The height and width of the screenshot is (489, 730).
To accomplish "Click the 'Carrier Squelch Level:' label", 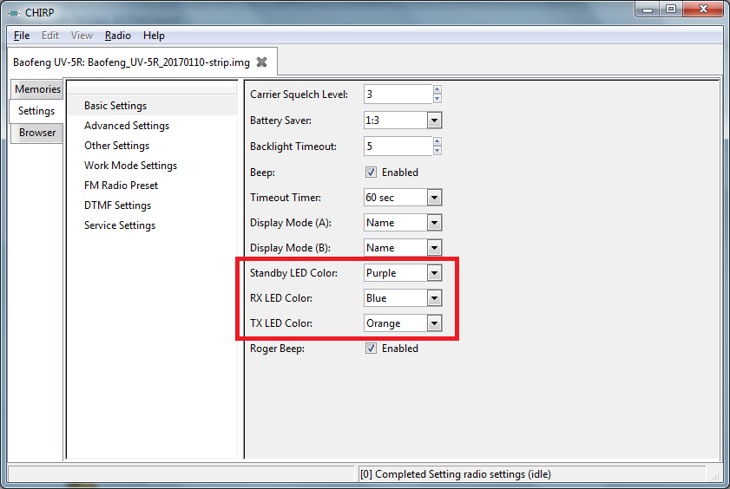I will 299,95.
